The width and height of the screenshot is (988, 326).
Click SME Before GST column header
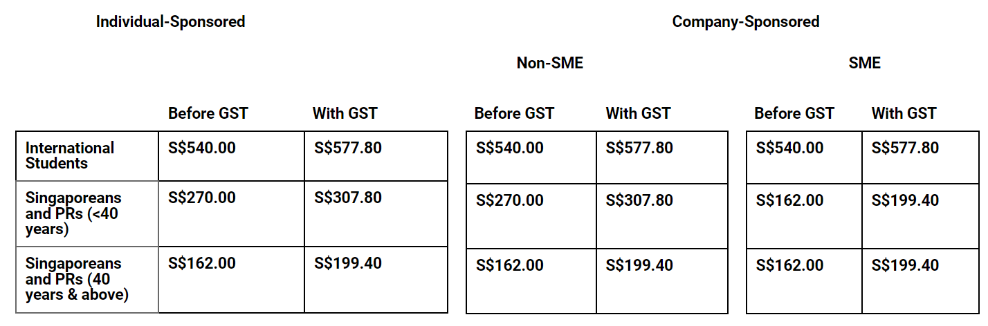[x=794, y=113]
